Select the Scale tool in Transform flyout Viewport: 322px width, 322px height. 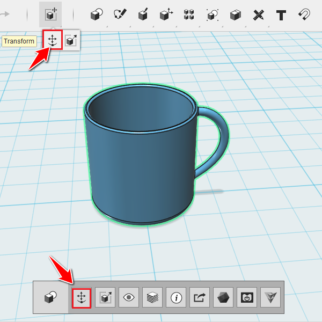point(71,40)
